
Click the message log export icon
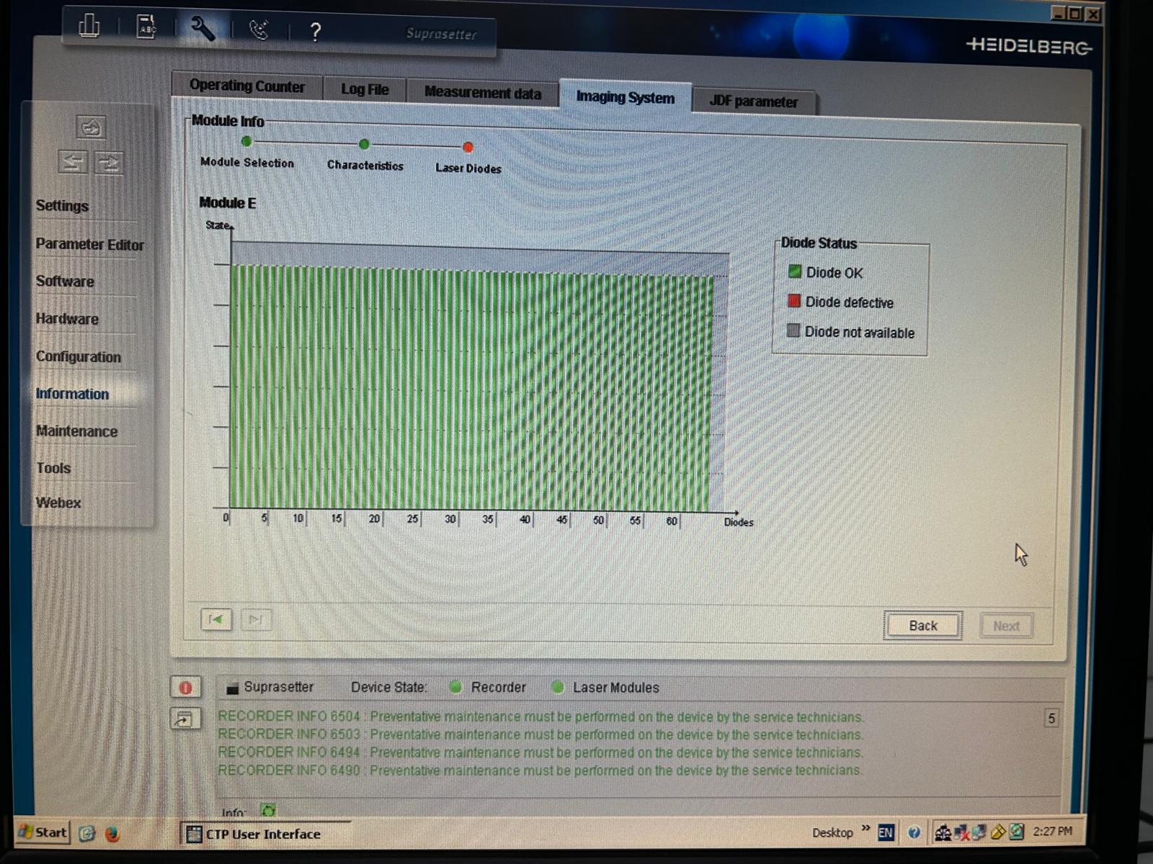[x=184, y=719]
